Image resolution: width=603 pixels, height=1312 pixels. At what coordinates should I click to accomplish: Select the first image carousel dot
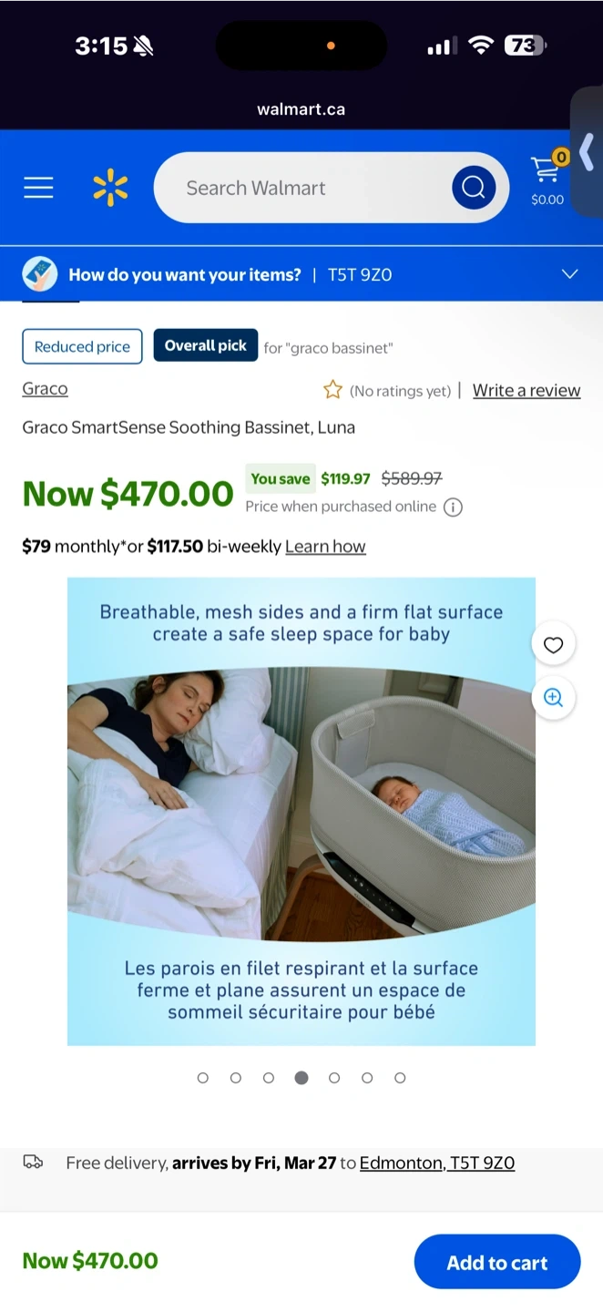tap(203, 1078)
